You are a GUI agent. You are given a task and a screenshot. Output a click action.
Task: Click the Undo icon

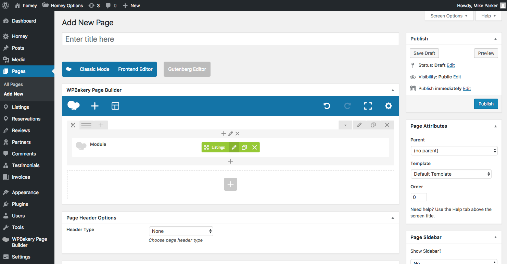click(327, 106)
